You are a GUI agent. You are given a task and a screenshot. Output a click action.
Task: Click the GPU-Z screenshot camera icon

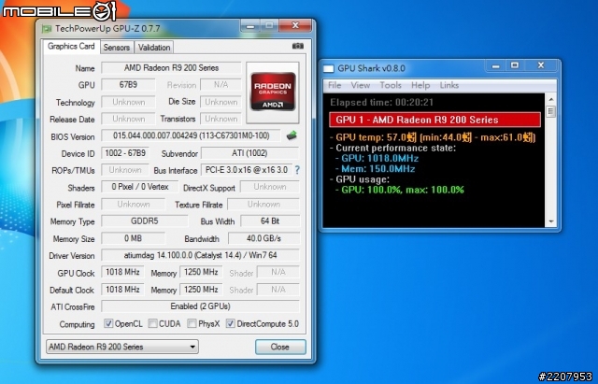click(298, 46)
